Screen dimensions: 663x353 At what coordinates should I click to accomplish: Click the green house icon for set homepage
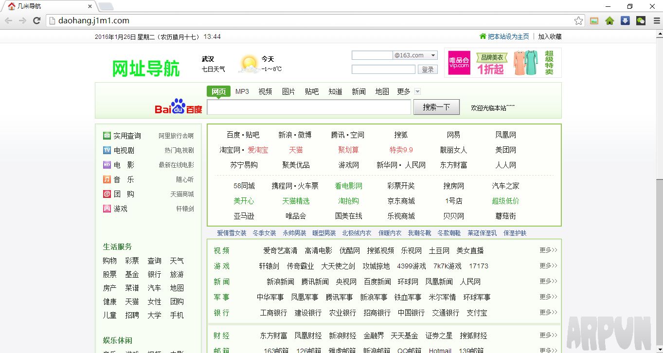click(483, 36)
